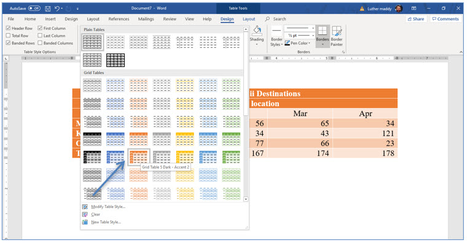
Task: Toggle the AutoSave switch
Action: click(x=34, y=9)
